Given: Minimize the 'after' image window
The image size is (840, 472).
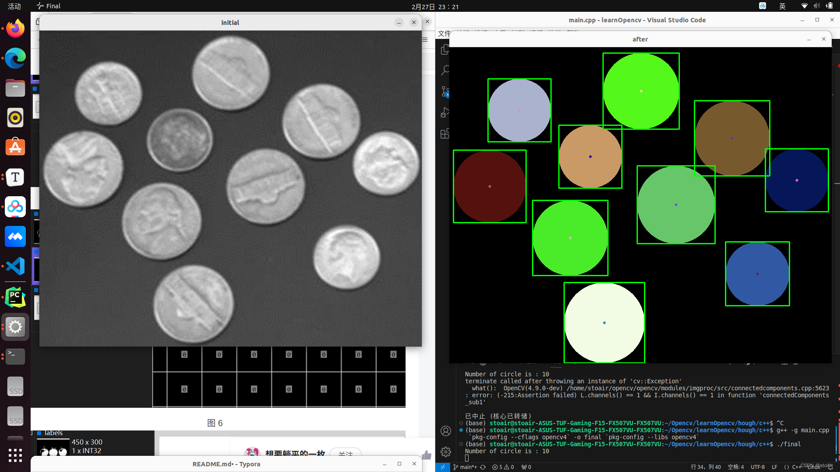Looking at the screenshot, I should pyautogui.click(x=809, y=39).
